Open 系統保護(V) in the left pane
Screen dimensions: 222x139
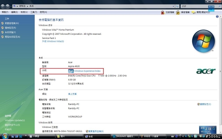pyautogui.click(x=10, y=32)
